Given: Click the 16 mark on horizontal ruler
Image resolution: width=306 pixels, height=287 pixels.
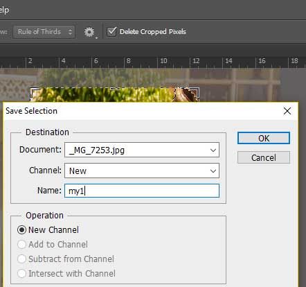Looking at the screenshot, I should pos(262,61).
